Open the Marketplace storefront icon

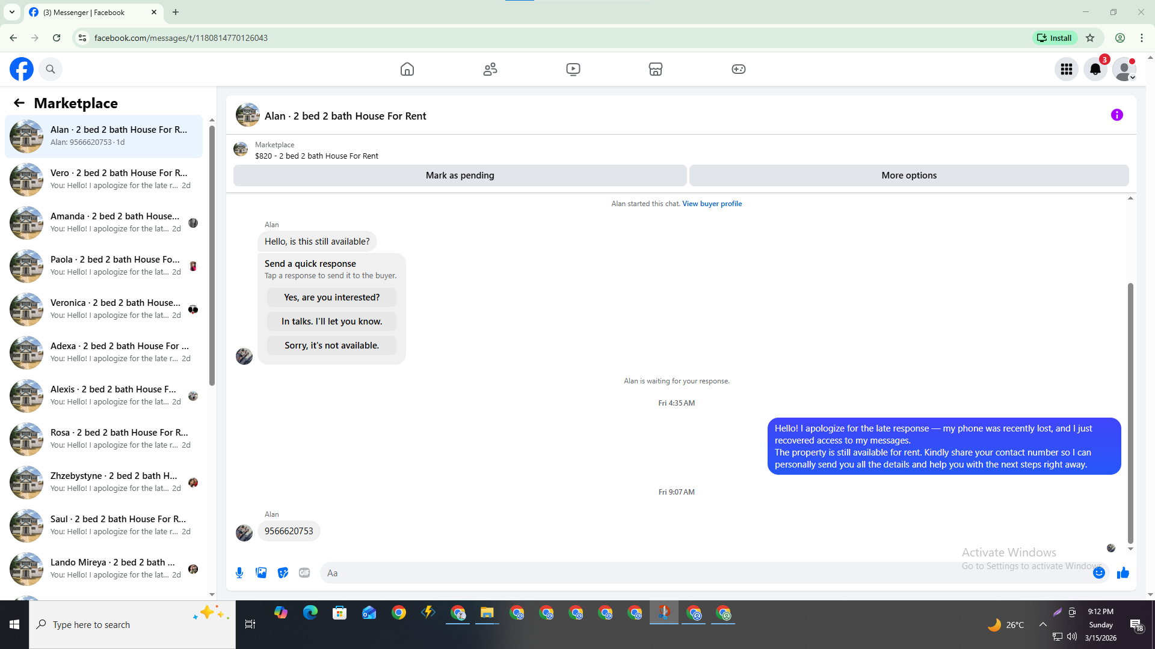coord(656,69)
